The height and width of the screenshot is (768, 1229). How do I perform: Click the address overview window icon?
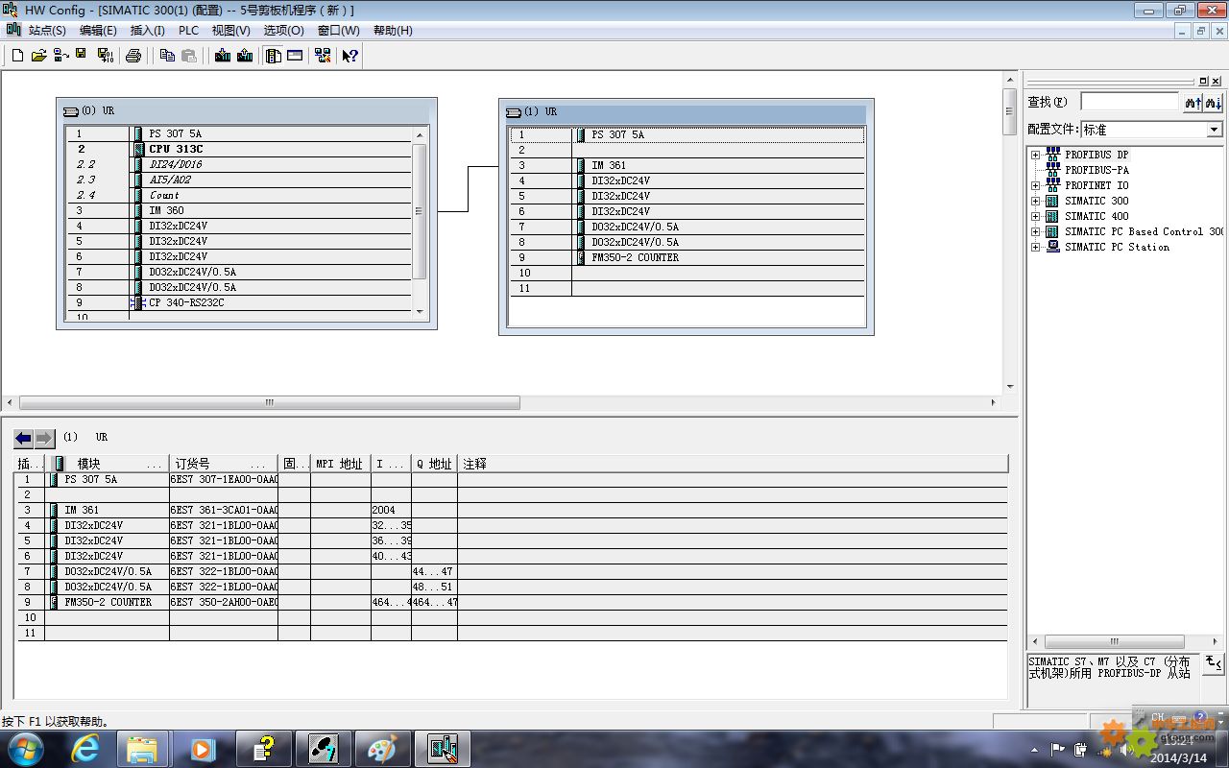(295, 56)
